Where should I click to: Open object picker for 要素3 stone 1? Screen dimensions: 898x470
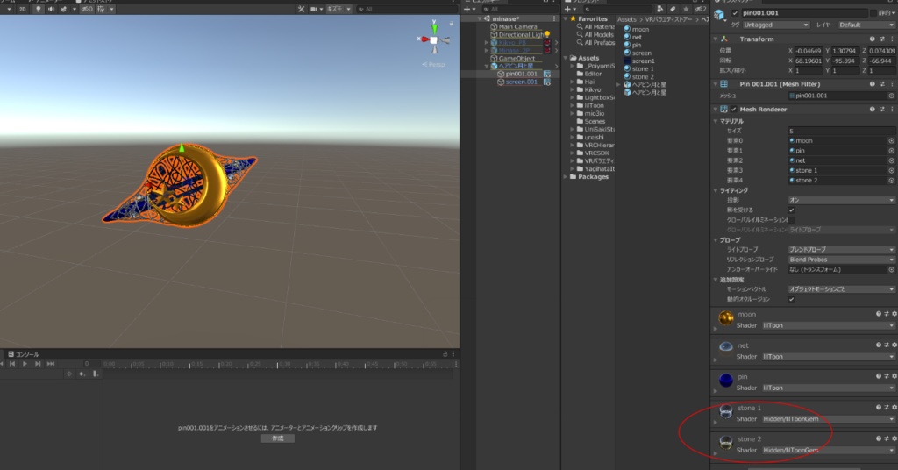[x=891, y=171]
